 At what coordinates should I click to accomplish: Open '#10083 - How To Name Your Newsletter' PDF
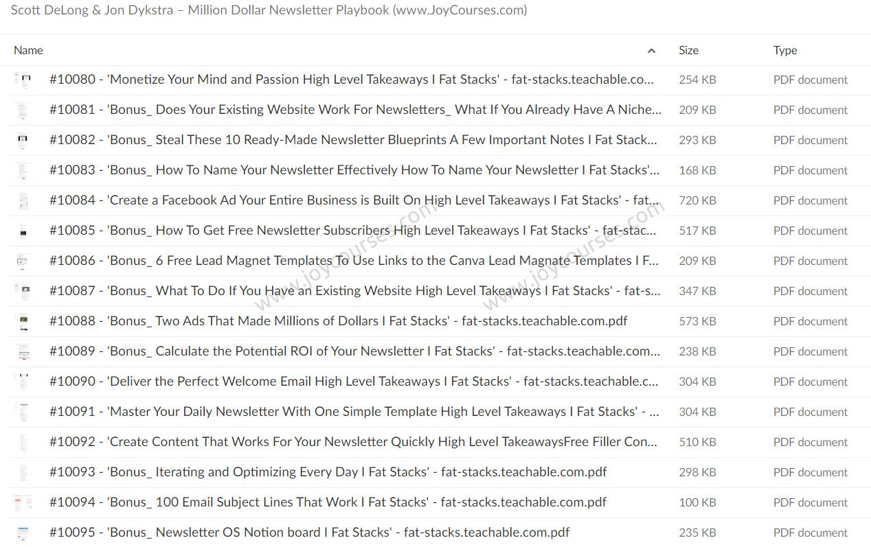356,170
